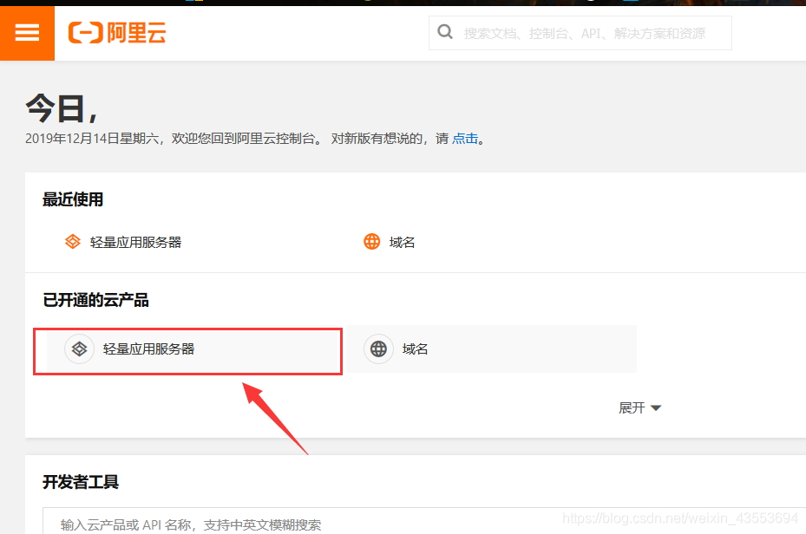Screen dimensions: 806x534
Task: Select the 轻量应用服务器 icon under 最近使用
Action: (x=74, y=241)
